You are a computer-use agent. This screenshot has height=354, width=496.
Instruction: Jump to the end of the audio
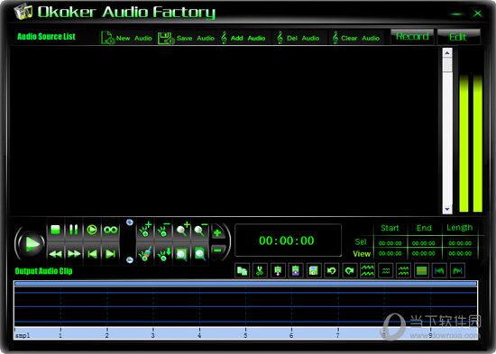tap(110, 254)
